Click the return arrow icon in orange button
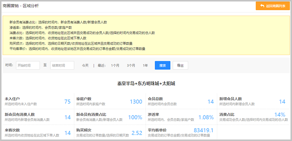292x141 pixels. (x=262, y=6)
